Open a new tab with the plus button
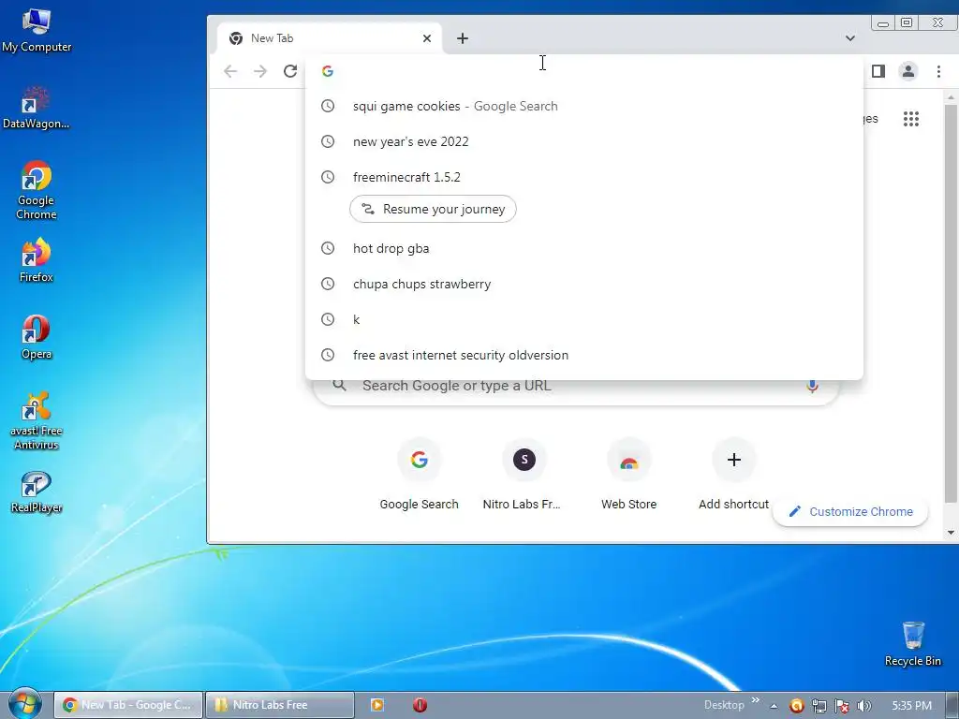959x719 pixels. click(463, 38)
